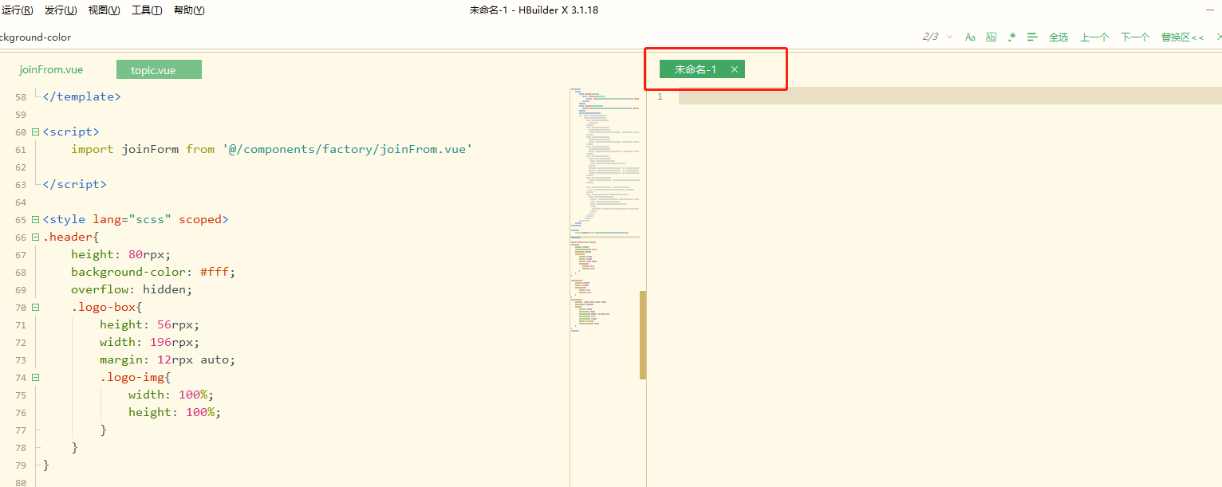Click line number 73 in the gutter
Image resolution: width=1222 pixels, height=487 pixels.
point(21,359)
